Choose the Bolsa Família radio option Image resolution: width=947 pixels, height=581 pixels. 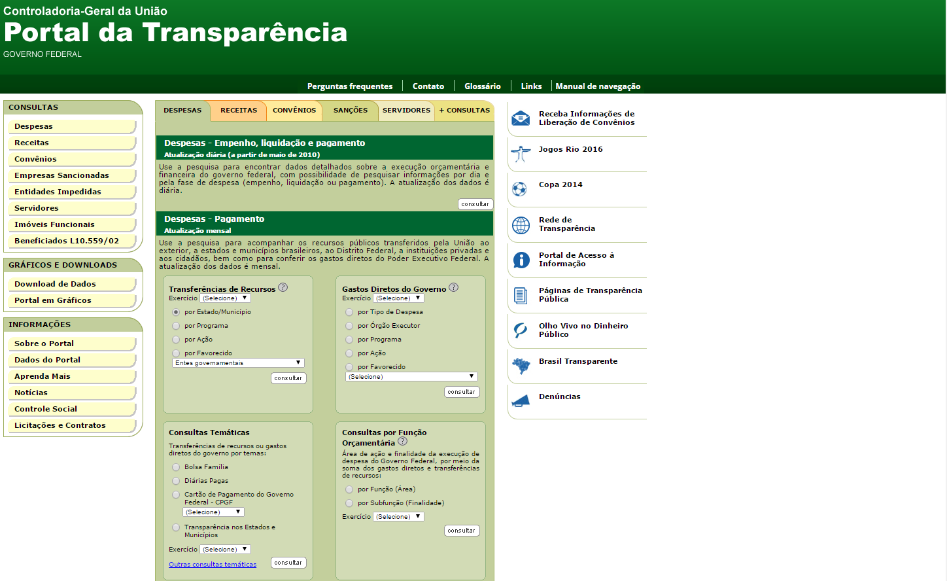(176, 467)
